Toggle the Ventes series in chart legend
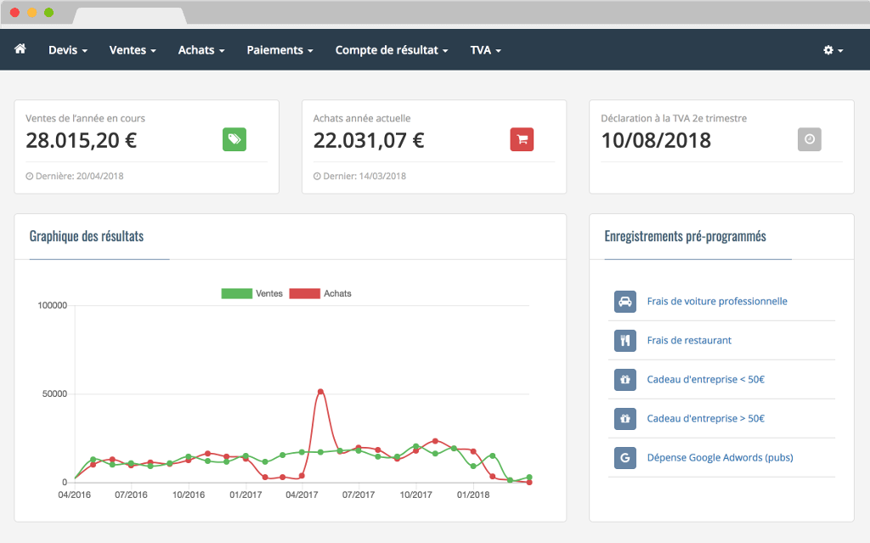Viewport: 870px width, 543px height. pos(252,293)
